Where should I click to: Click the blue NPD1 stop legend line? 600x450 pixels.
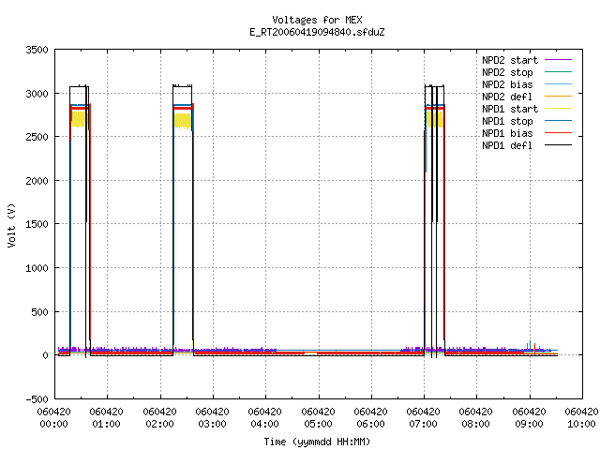tap(558, 121)
